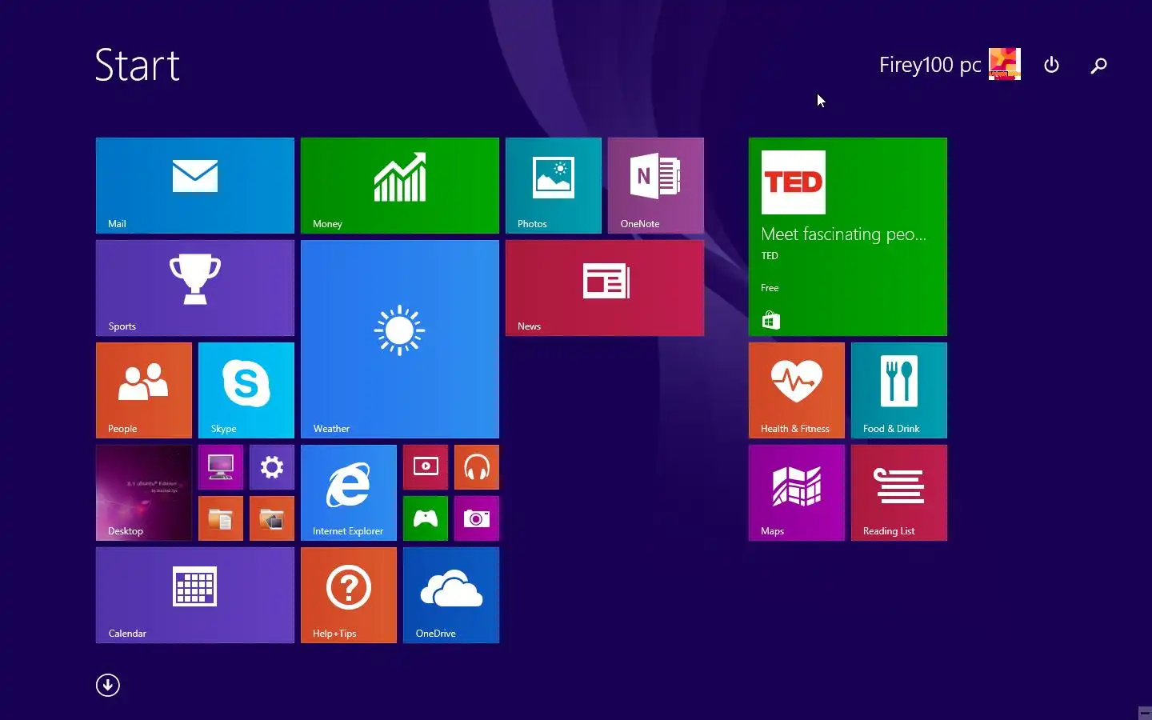Open the Mail tile

tap(195, 186)
